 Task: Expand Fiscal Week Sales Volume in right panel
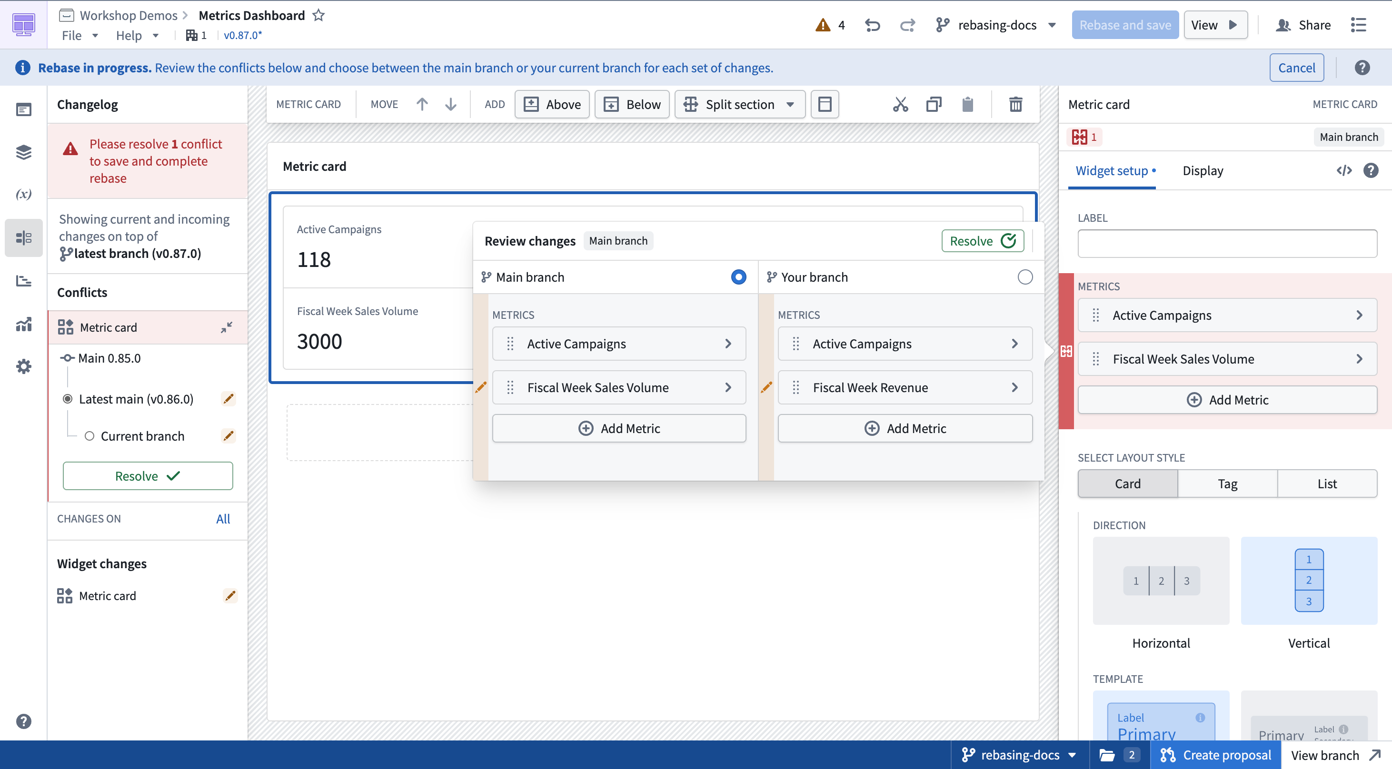click(1227, 359)
